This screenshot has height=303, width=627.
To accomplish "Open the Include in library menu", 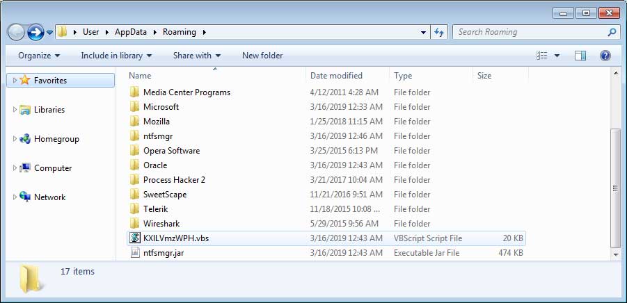I will [116, 56].
